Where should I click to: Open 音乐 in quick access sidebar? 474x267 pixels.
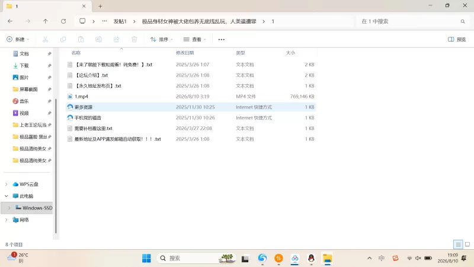(24, 101)
